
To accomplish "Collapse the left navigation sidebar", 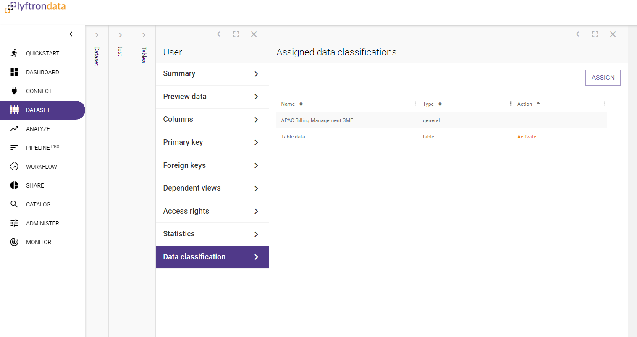I will click(x=71, y=34).
